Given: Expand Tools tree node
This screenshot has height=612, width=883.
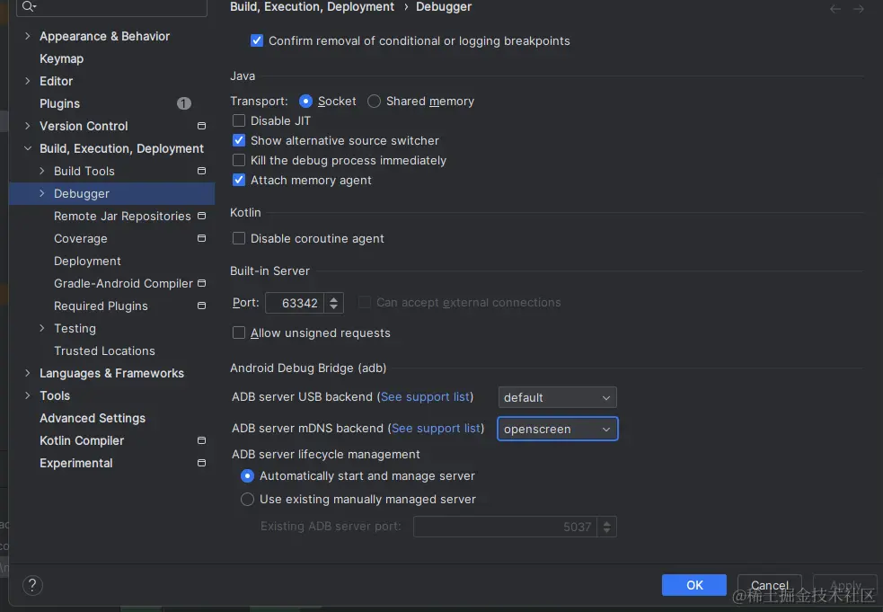Looking at the screenshot, I should [28, 395].
